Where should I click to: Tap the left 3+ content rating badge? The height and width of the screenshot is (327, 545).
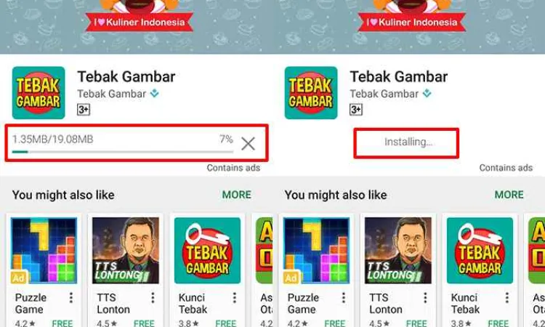pyautogui.click(x=84, y=110)
